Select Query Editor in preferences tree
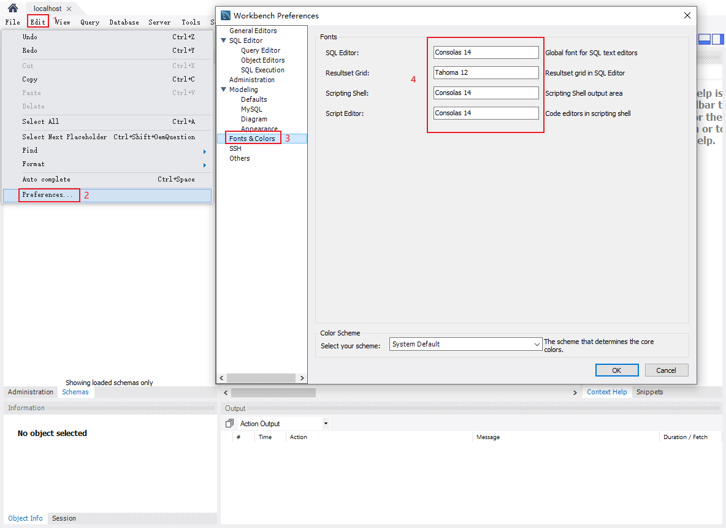 (261, 50)
